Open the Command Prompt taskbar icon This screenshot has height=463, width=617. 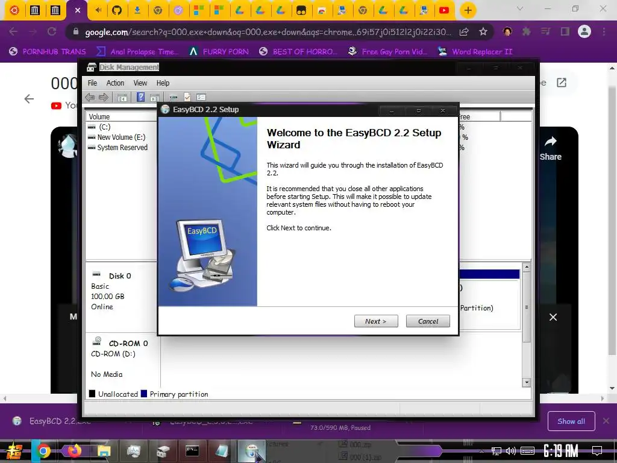pyautogui.click(x=192, y=451)
